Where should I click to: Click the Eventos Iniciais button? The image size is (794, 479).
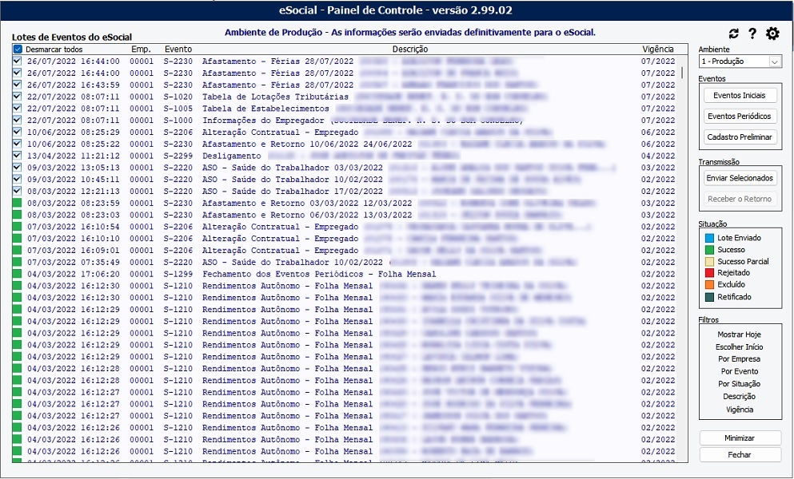coord(740,96)
